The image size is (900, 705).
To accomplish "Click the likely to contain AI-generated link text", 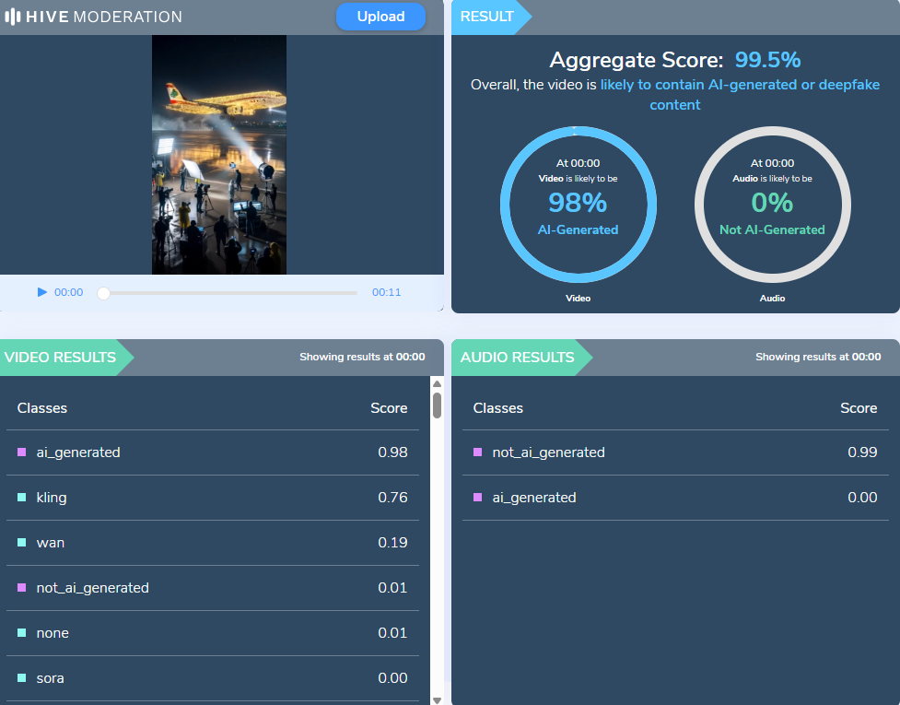I will coord(740,85).
